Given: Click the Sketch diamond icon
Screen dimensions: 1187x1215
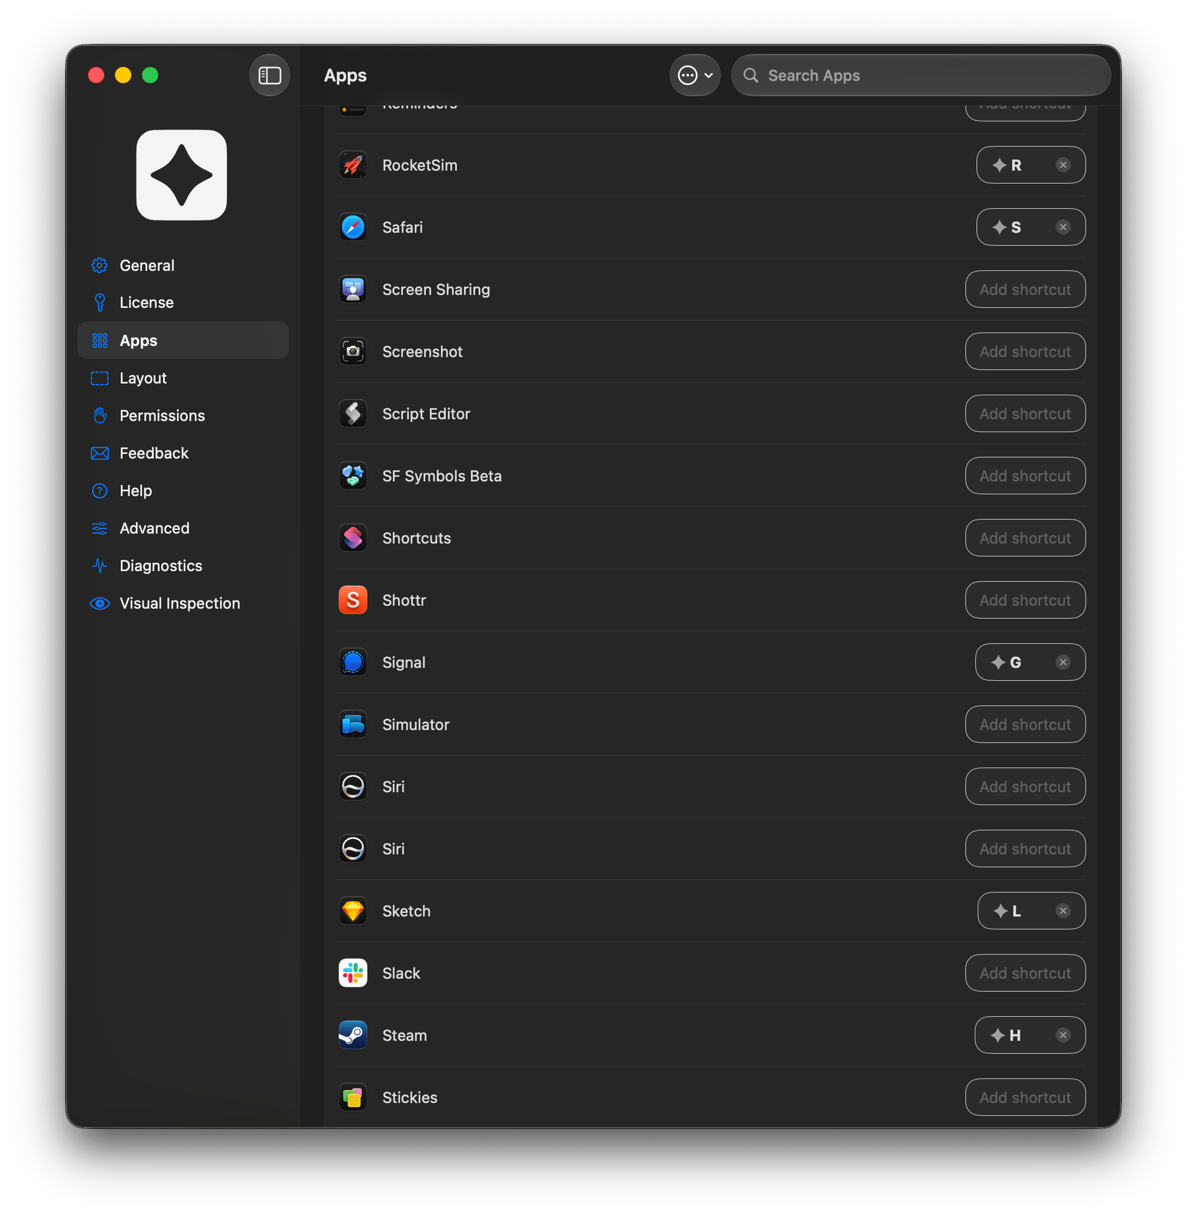Looking at the screenshot, I should pos(353,911).
